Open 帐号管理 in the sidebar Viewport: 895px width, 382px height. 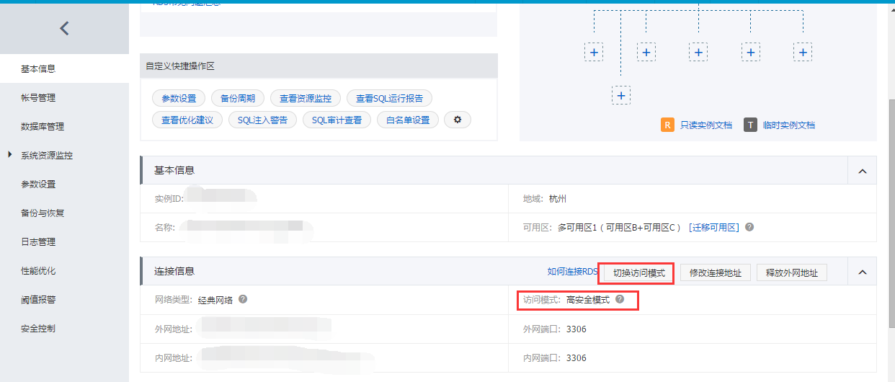click(x=38, y=98)
